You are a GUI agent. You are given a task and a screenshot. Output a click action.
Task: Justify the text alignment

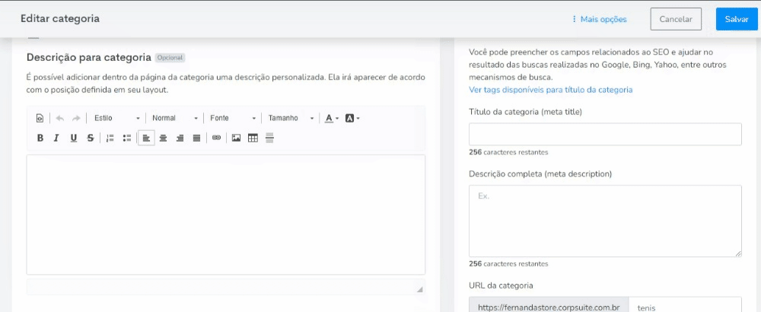[196, 138]
